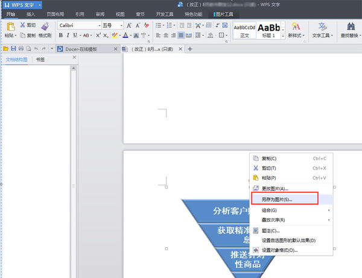Toggle superscript formatting
This screenshot has width=362, height=278.
click(98, 36)
